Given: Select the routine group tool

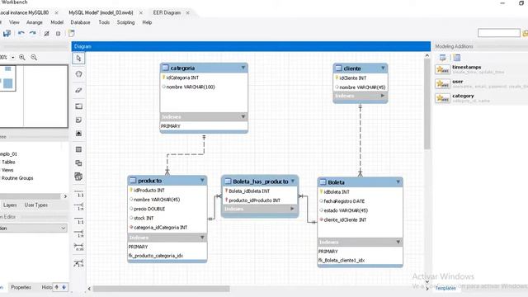Looking at the screenshot, I should 78,177.
